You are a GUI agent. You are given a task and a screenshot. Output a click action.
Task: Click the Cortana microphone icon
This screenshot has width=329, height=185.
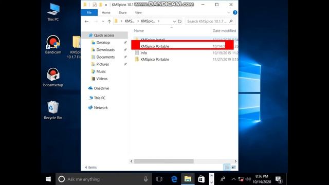145,179
